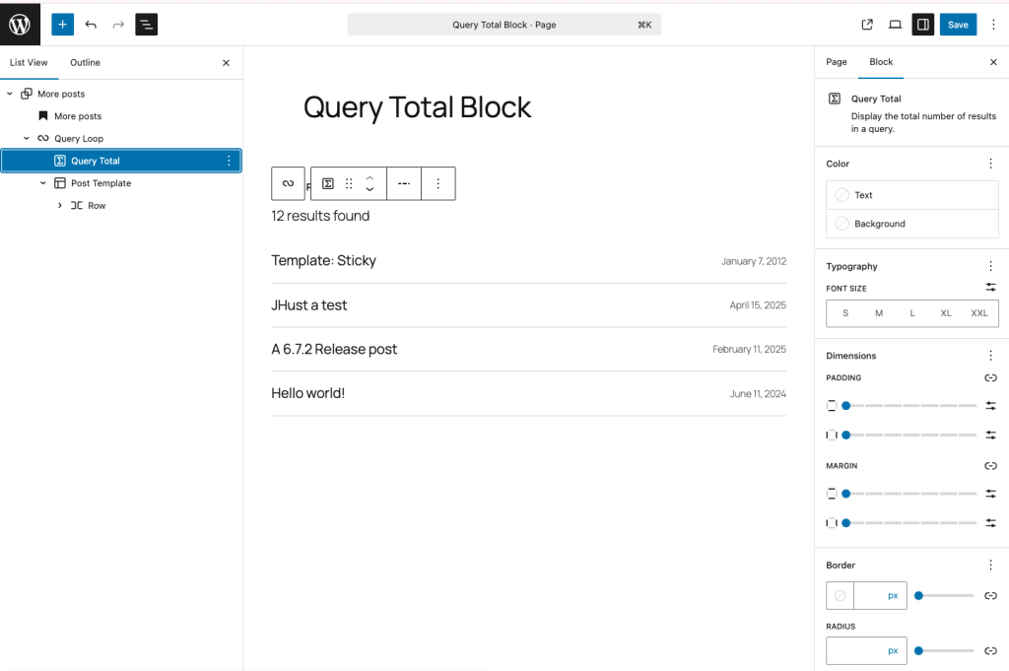Image resolution: width=1009 pixels, height=671 pixels.
Task: Select the XL font size option
Action: click(946, 312)
